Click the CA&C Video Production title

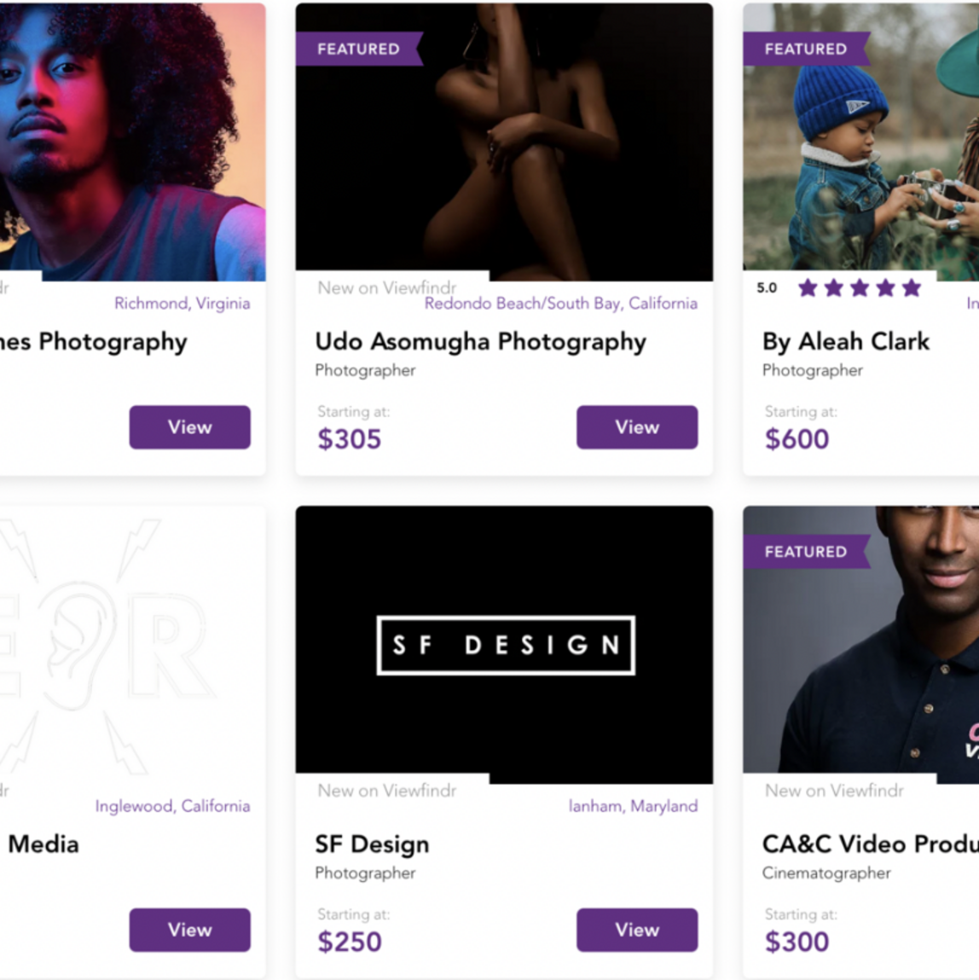pyautogui.click(x=870, y=844)
